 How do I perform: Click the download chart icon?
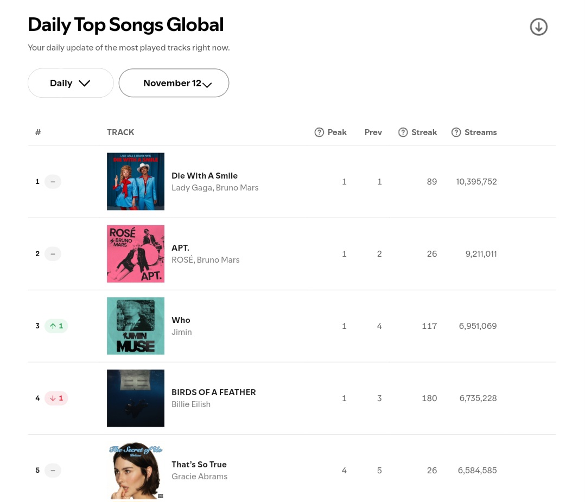click(x=538, y=27)
